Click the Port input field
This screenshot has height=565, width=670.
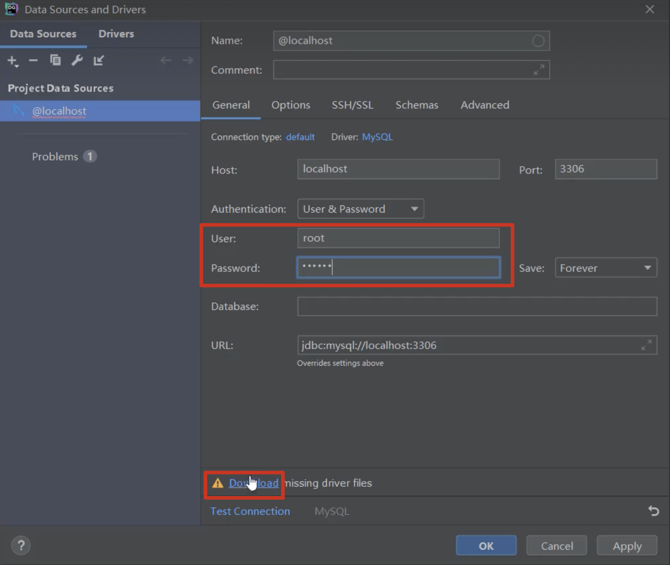[x=606, y=169]
